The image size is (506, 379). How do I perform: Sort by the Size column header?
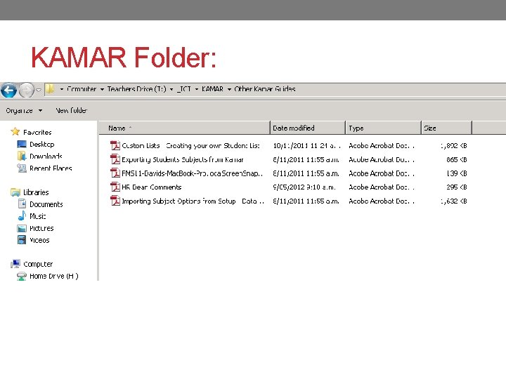tap(447, 128)
